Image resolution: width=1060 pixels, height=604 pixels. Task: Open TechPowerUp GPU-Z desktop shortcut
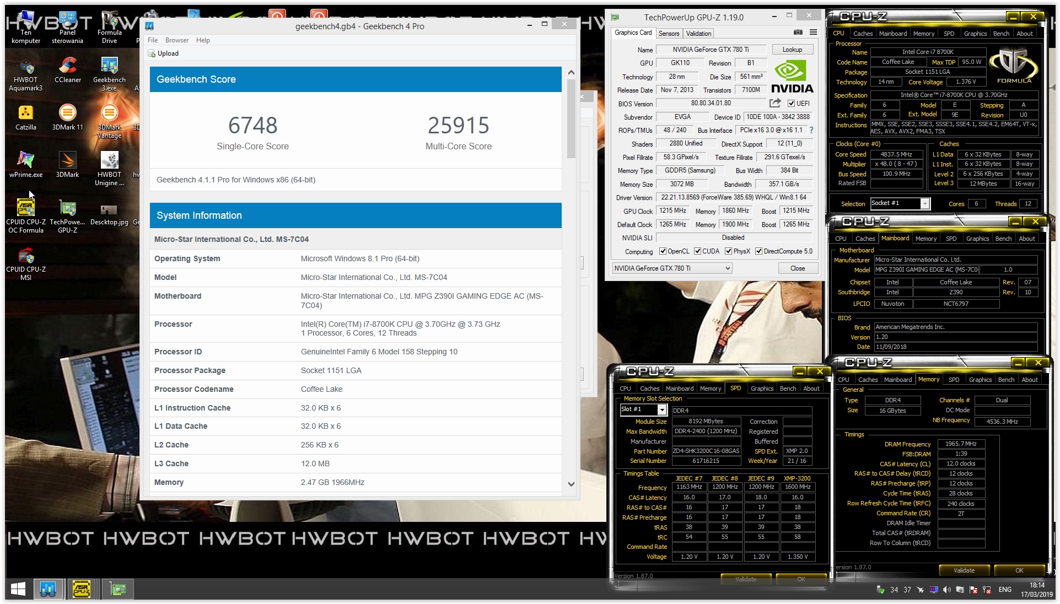(x=68, y=216)
